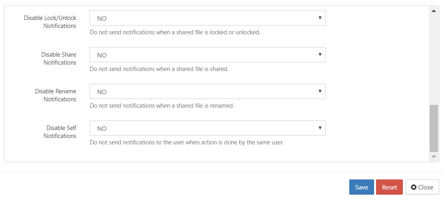The width and height of the screenshot is (444, 201).
Task: Open the Disable Lock/Unlock Notifications dropdown
Action: 207,18
